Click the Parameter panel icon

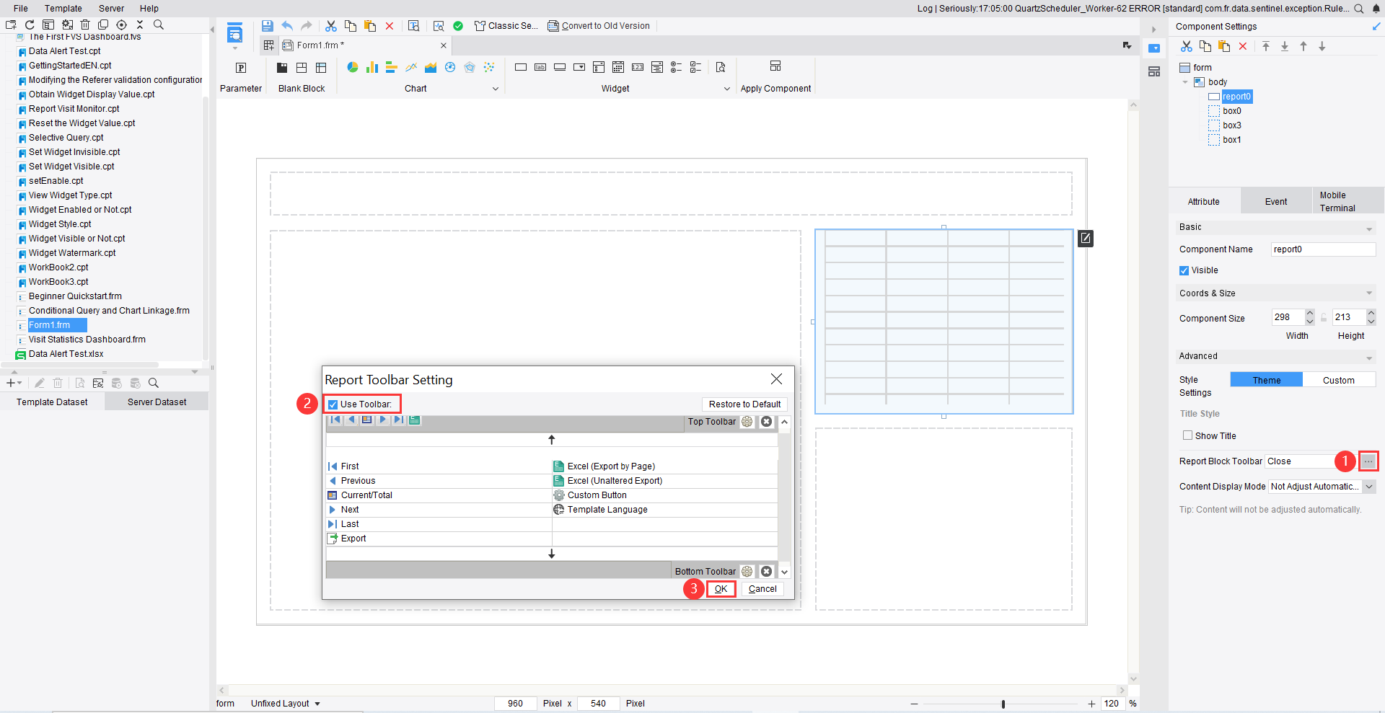[241, 68]
